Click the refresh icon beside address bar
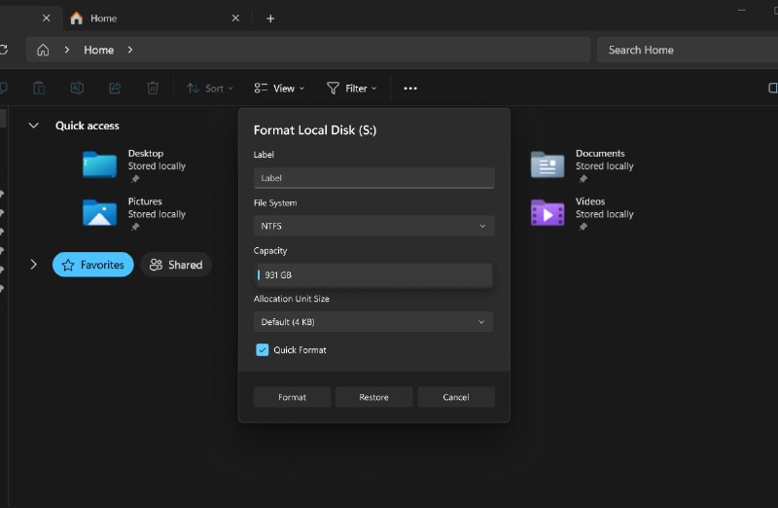 pos(4,50)
